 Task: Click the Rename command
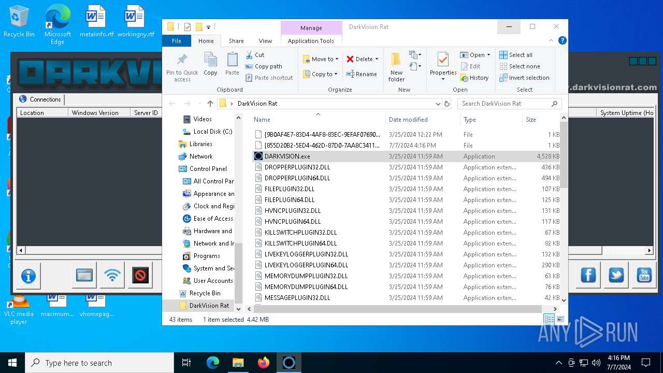pos(362,74)
